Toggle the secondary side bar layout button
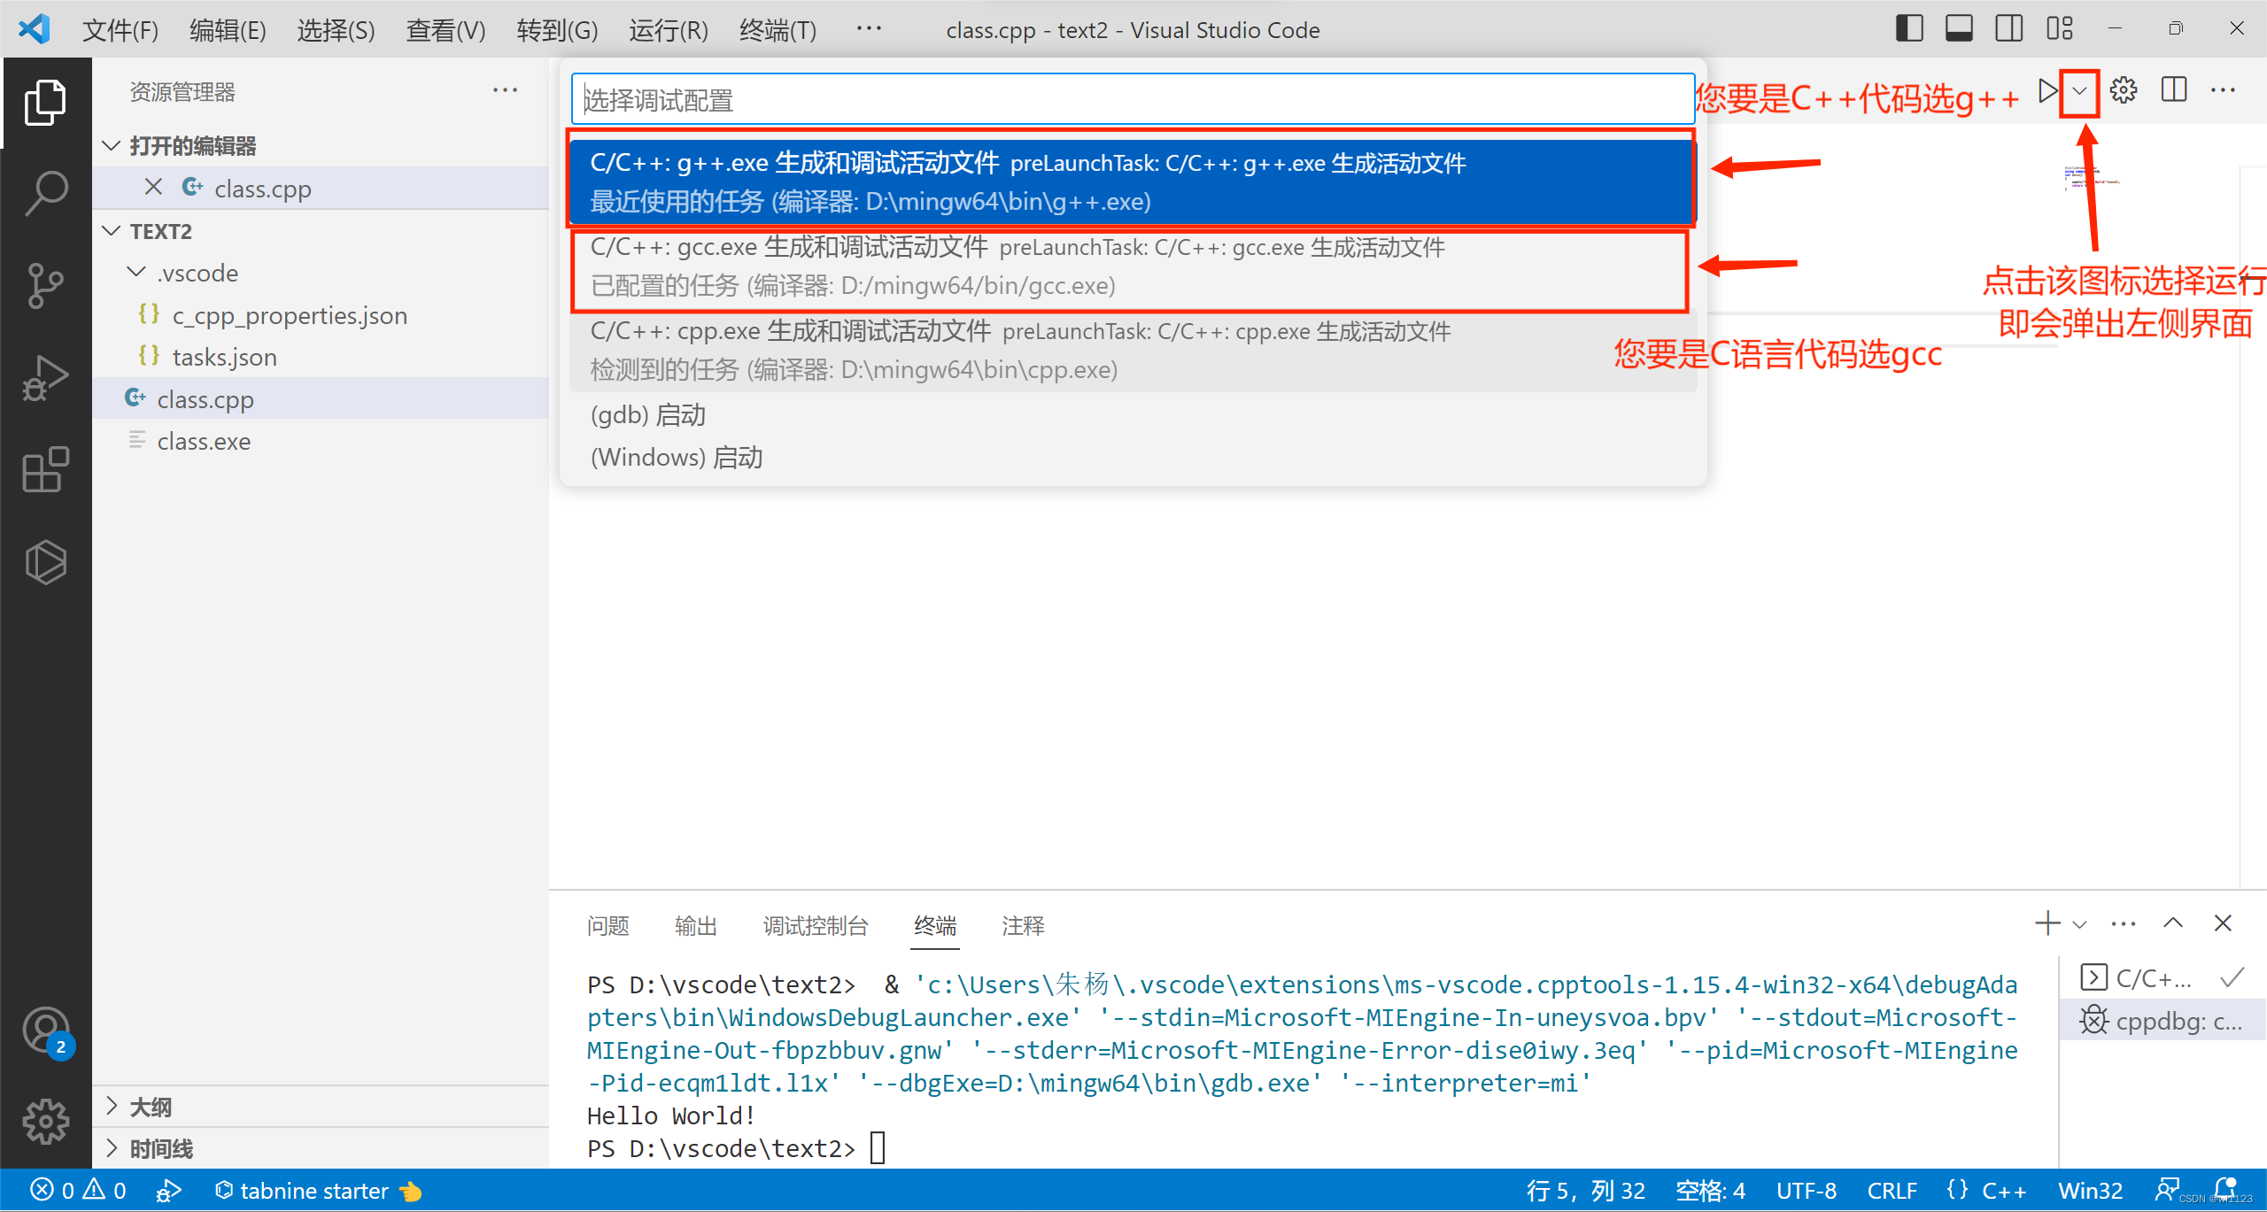Viewport: 2267px width, 1212px height. [2008, 29]
